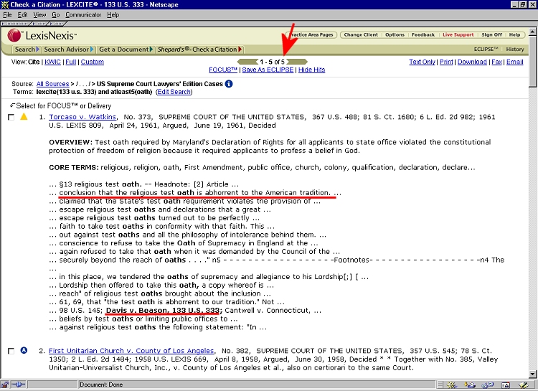Click the component bar grip handle
This screenshot has height=391, width=538.
(440, 385)
